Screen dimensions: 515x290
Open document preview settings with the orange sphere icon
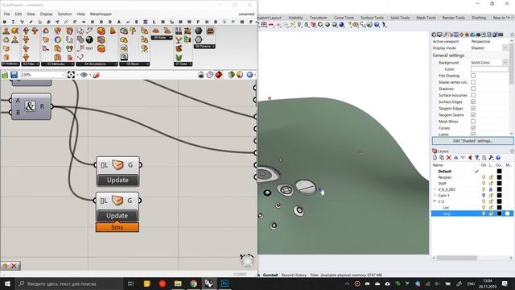(240, 75)
